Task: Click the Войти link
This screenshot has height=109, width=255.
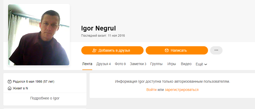Action: pos(151,90)
